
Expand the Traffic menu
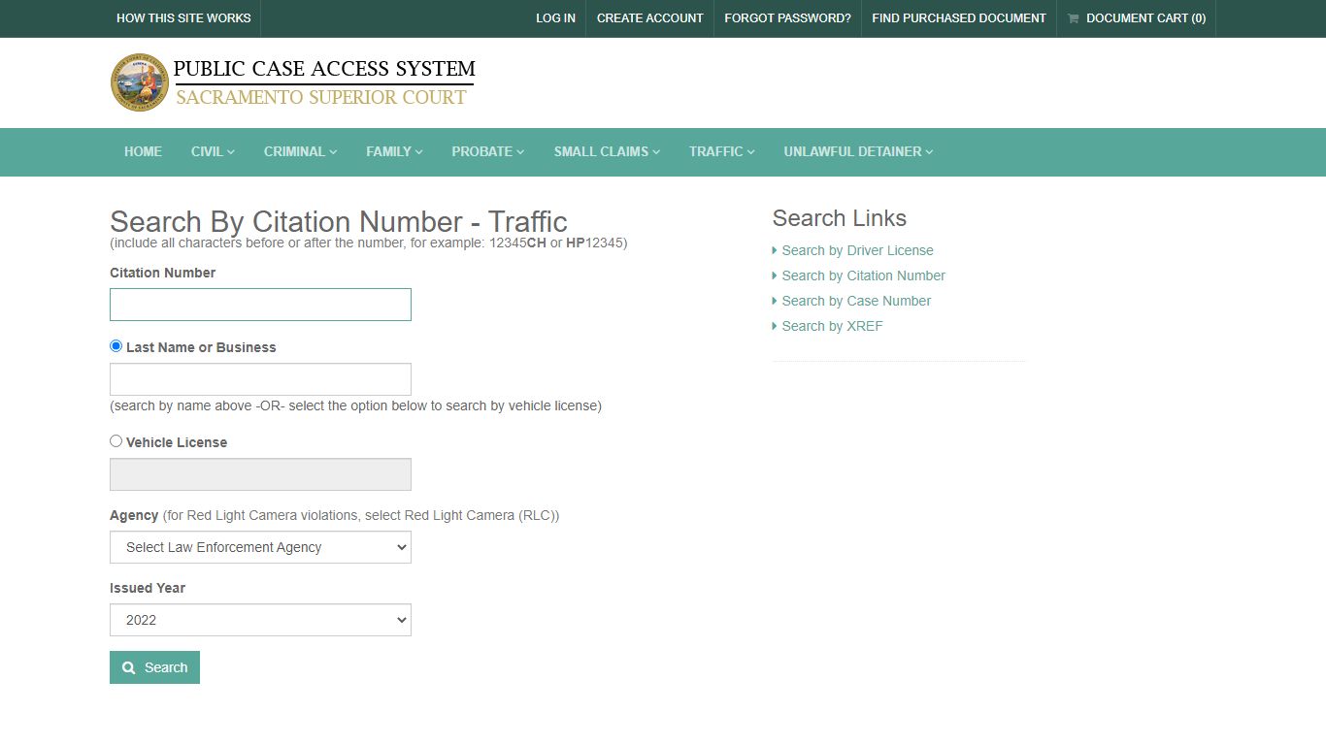click(x=721, y=151)
